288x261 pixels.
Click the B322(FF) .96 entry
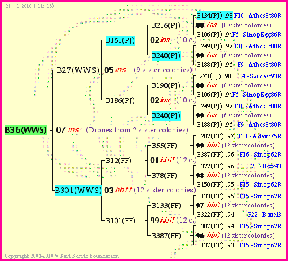click(215, 166)
